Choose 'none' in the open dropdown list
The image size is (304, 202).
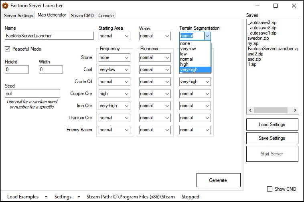[x=195, y=43]
